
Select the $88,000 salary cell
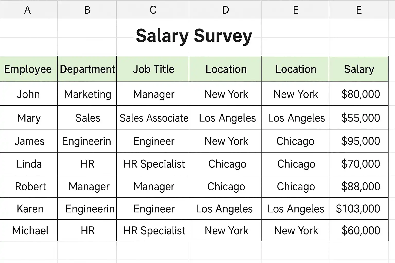[x=360, y=186]
